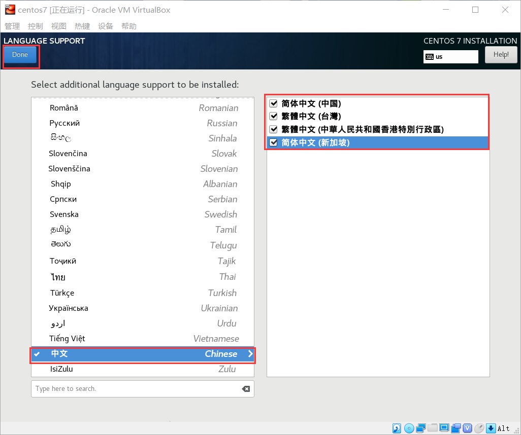Select Russian in the language list
Image resolution: width=521 pixels, height=435 pixels.
pyautogui.click(x=143, y=123)
